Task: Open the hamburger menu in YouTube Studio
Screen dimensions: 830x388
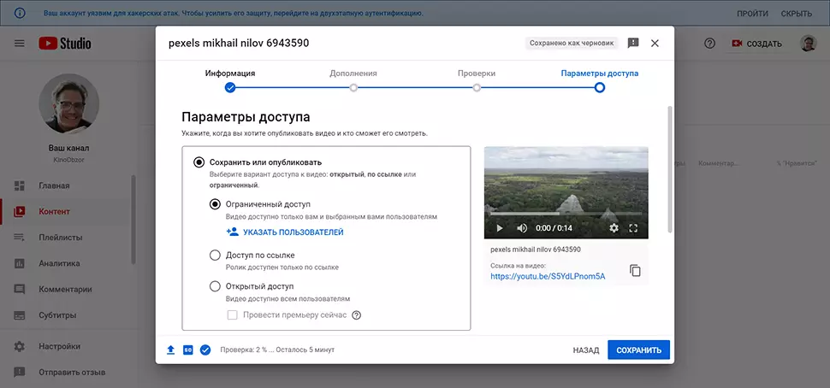Action: point(20,44)
